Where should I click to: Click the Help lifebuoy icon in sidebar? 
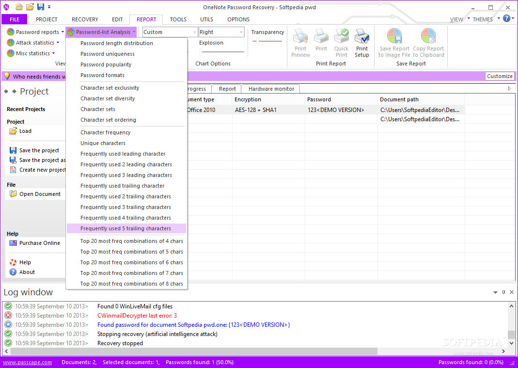click(13, 262)
